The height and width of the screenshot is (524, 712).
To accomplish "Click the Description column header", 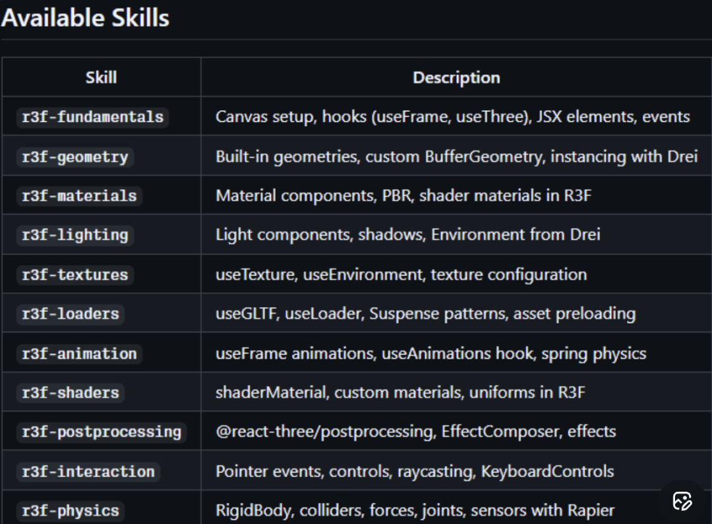I will click(x=455, y=77).
